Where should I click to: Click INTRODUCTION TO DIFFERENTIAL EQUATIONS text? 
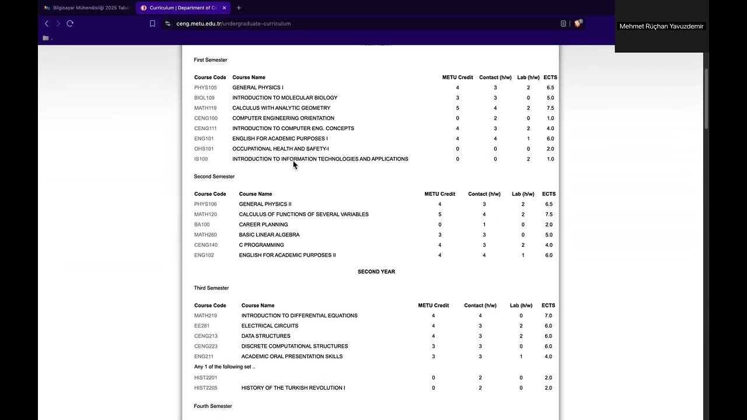299,316
